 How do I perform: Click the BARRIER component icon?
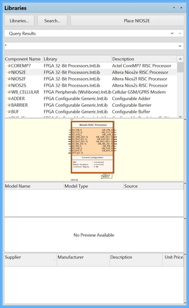(9, 105)
